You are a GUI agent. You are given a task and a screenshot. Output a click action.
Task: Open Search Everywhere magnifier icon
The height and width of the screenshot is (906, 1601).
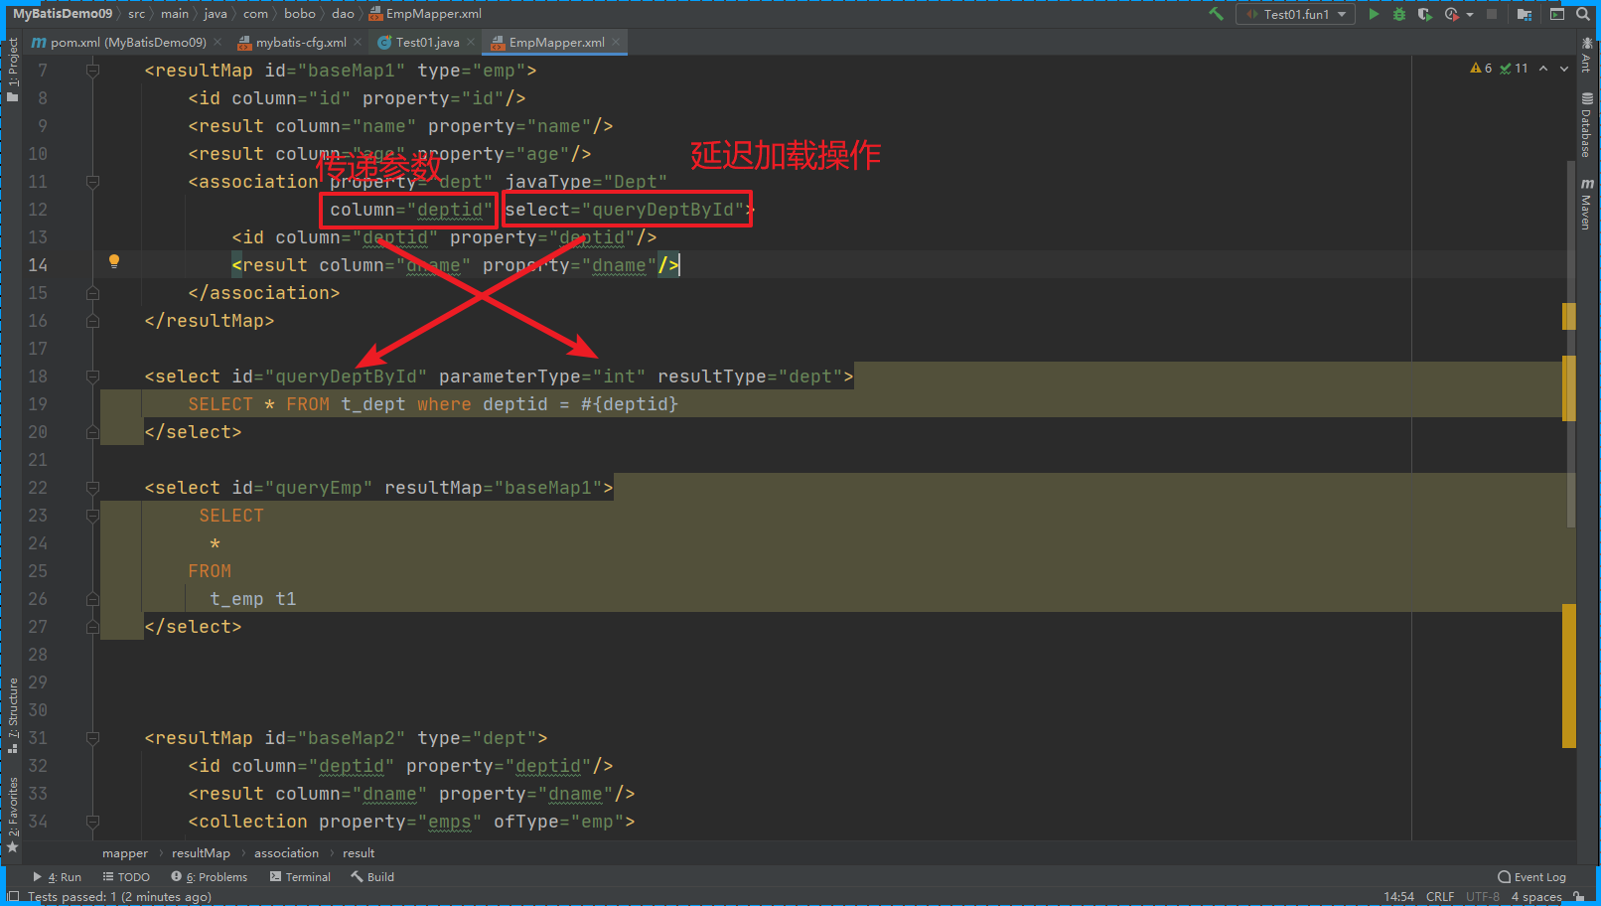click(x=1583, y=14)
